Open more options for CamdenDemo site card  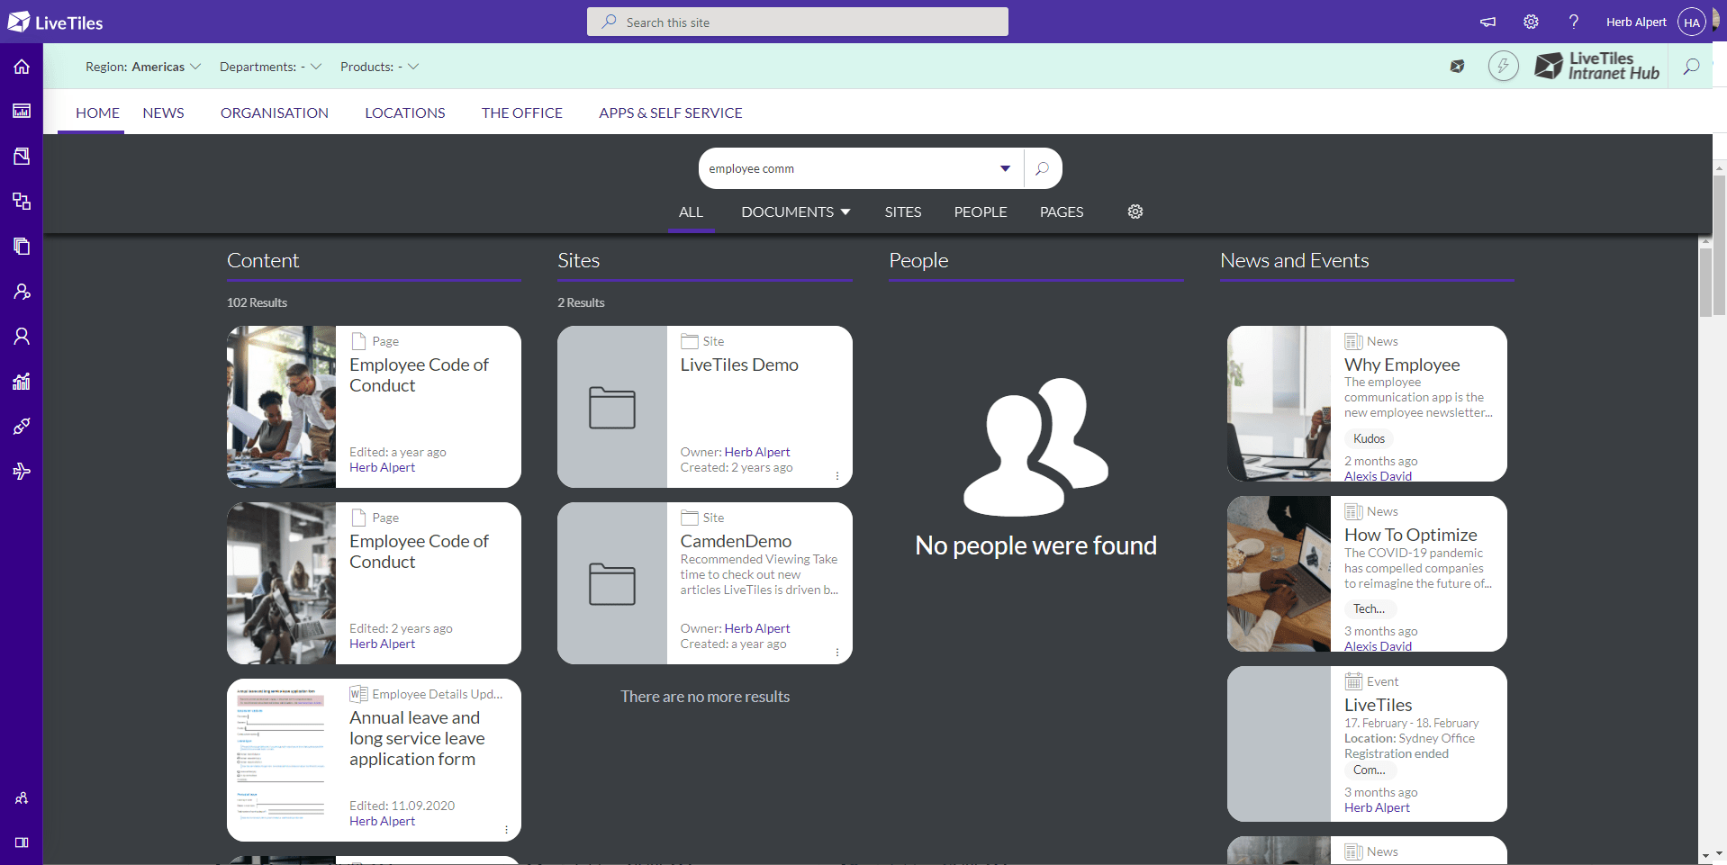[x=837, y=653]
